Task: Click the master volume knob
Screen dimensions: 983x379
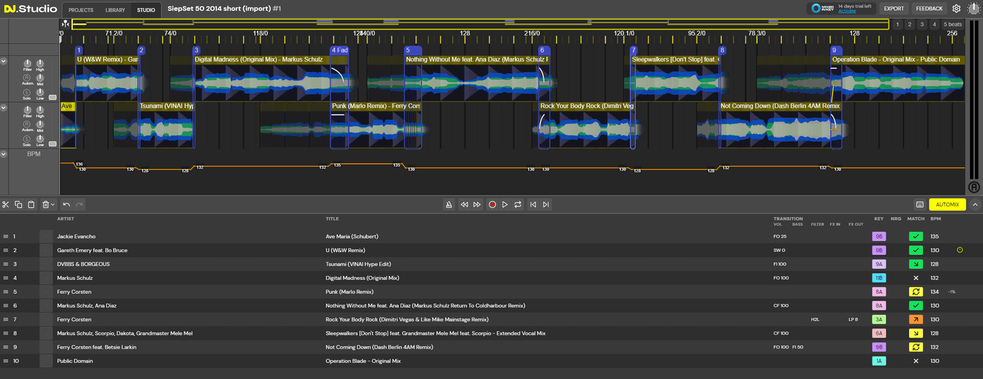Action: click(974, 9)
